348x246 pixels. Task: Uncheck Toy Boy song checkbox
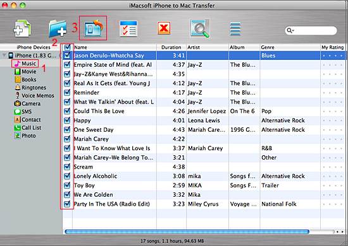pos(67,185)
